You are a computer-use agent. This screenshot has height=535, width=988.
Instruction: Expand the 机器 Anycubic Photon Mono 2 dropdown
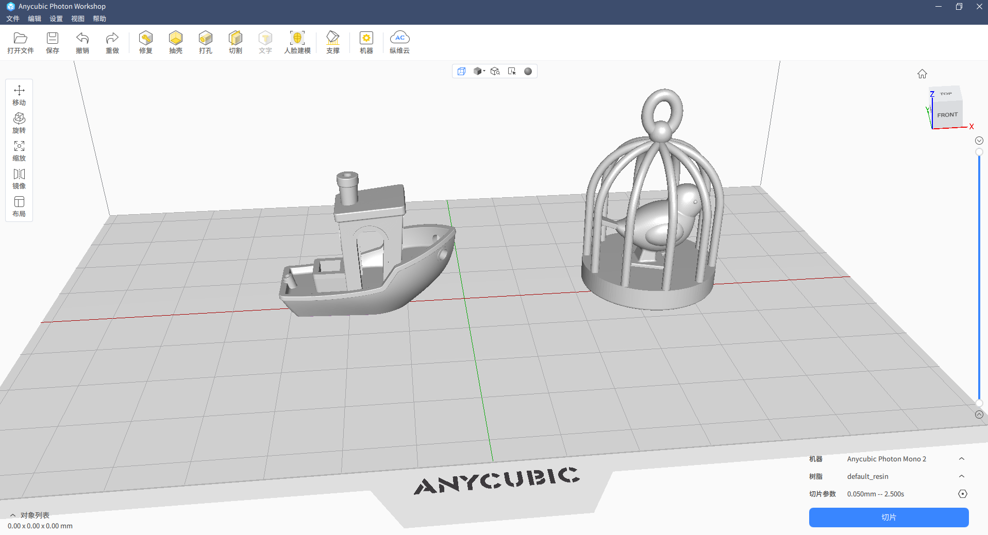pyautogui.click(x=962, y=459)
